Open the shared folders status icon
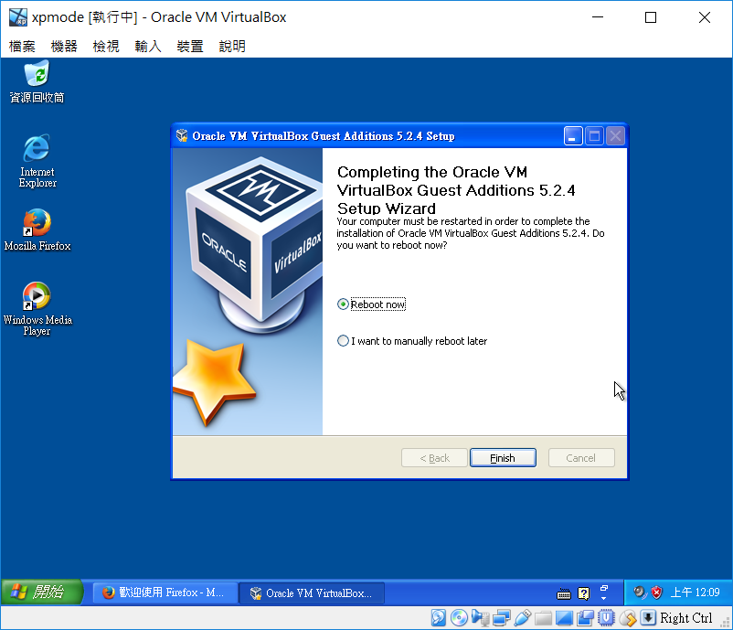Viewport: 733px width, 630px height. (x=542, y=617)
